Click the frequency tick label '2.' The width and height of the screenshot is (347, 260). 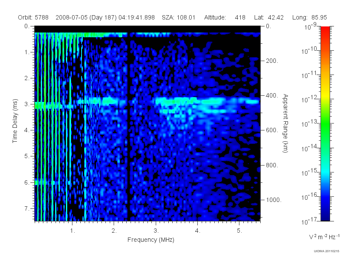click(x=114, y=231)
